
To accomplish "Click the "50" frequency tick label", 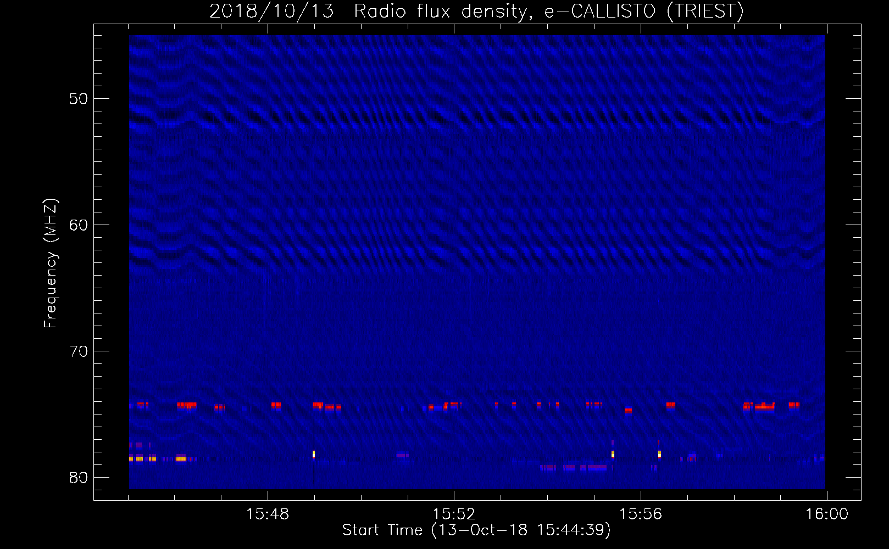I will pyautogui.click(x=79, y=99).
